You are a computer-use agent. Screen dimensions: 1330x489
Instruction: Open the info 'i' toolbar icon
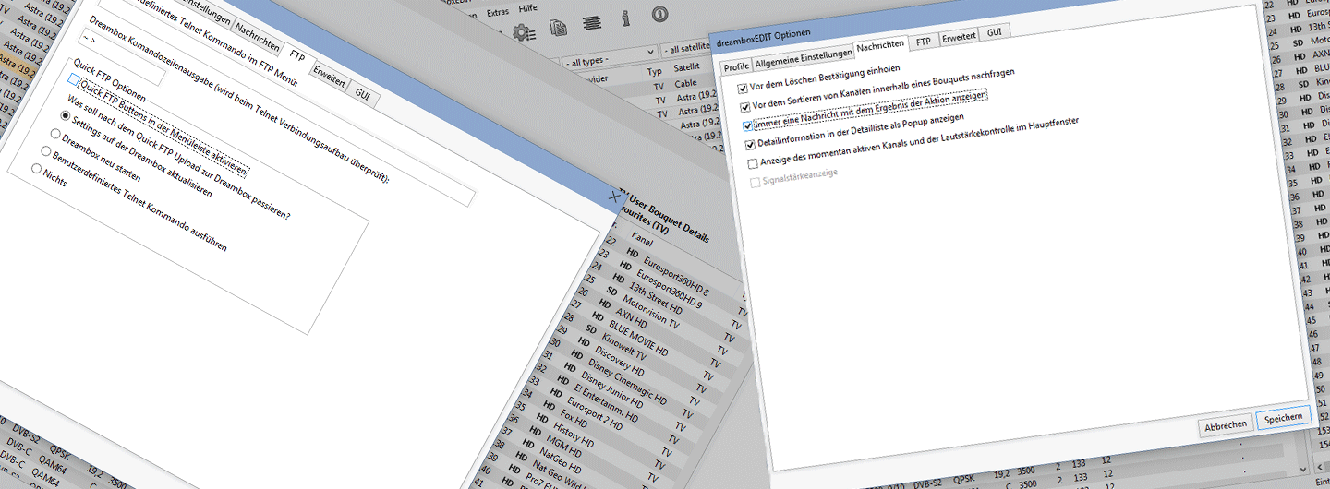[625, 18]
